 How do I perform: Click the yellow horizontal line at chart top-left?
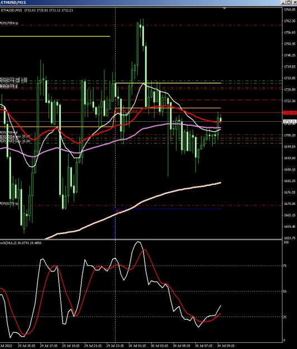[x=55, y=36]
